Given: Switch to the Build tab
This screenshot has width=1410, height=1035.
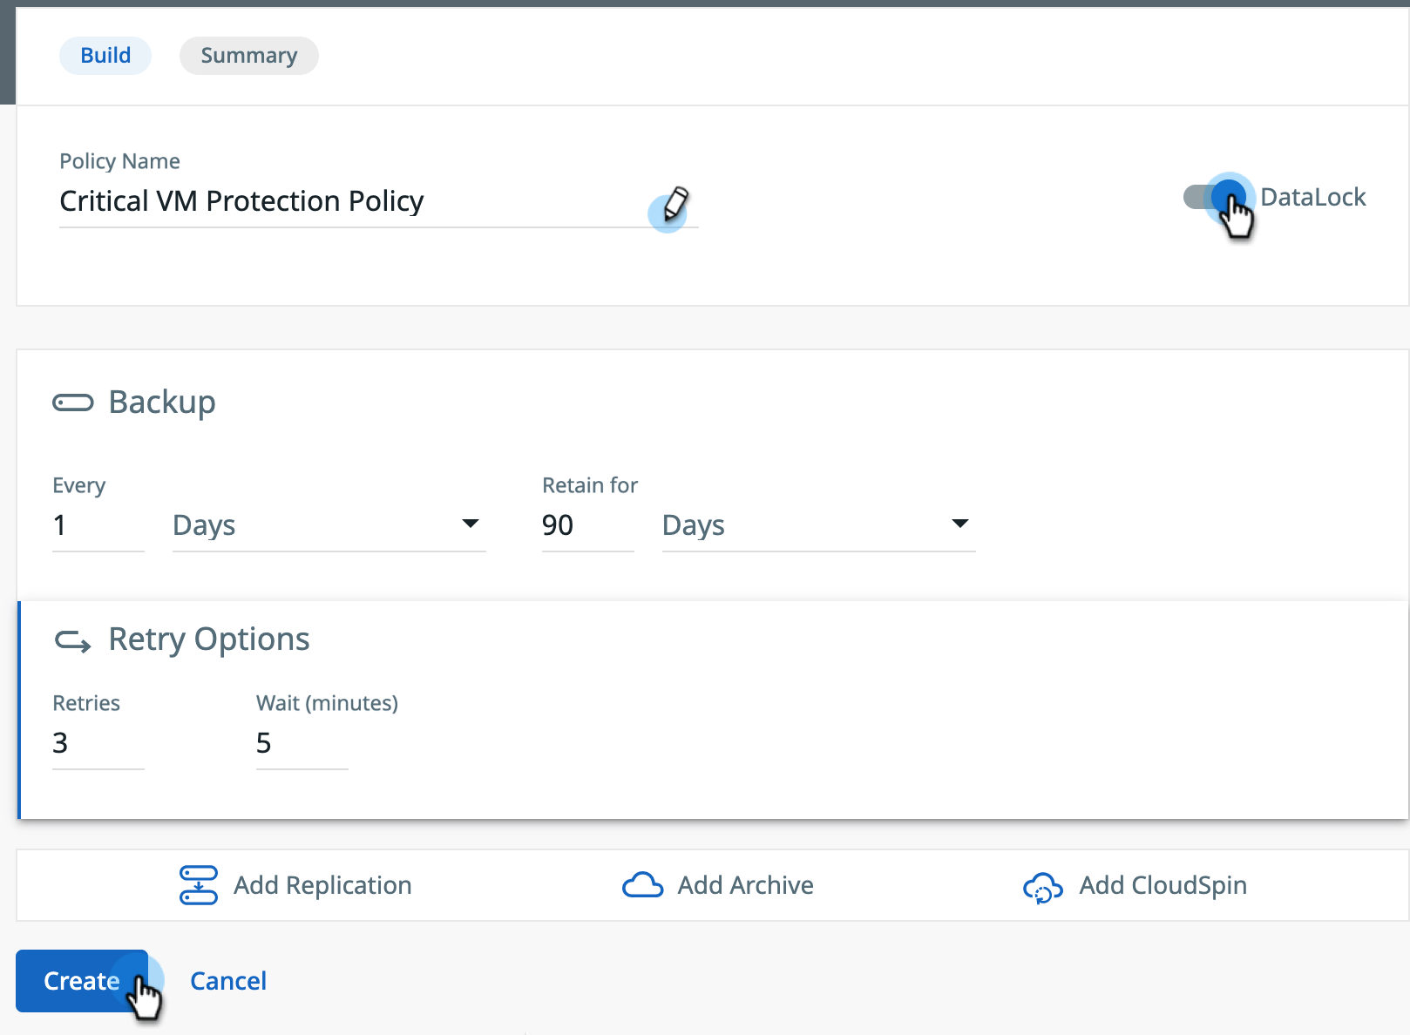Looking at the screenshot, I should 105,56.
